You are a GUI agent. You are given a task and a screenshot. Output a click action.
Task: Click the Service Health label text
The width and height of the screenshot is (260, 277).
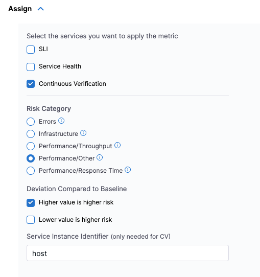[60, 66]
